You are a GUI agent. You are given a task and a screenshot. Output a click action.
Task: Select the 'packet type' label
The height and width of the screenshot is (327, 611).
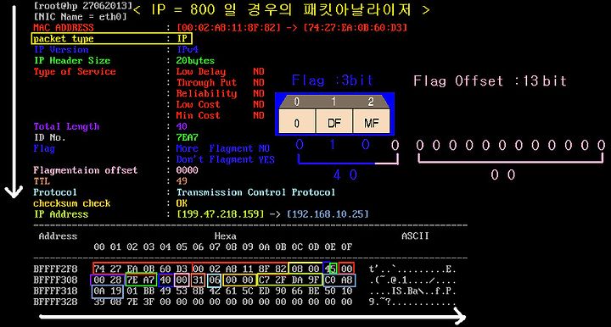click(64, 38)
